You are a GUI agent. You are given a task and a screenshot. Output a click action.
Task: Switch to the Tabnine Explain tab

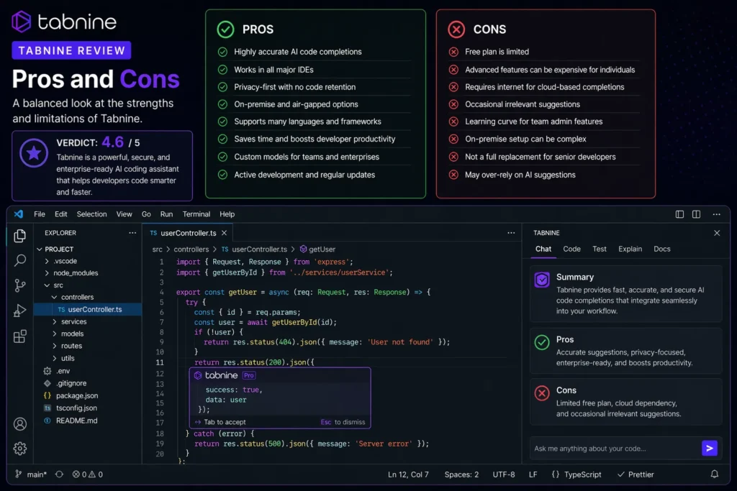point(630,249)
